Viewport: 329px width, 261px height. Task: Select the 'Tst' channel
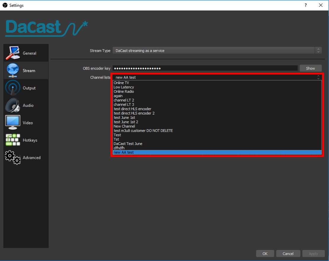click(217, 139)
